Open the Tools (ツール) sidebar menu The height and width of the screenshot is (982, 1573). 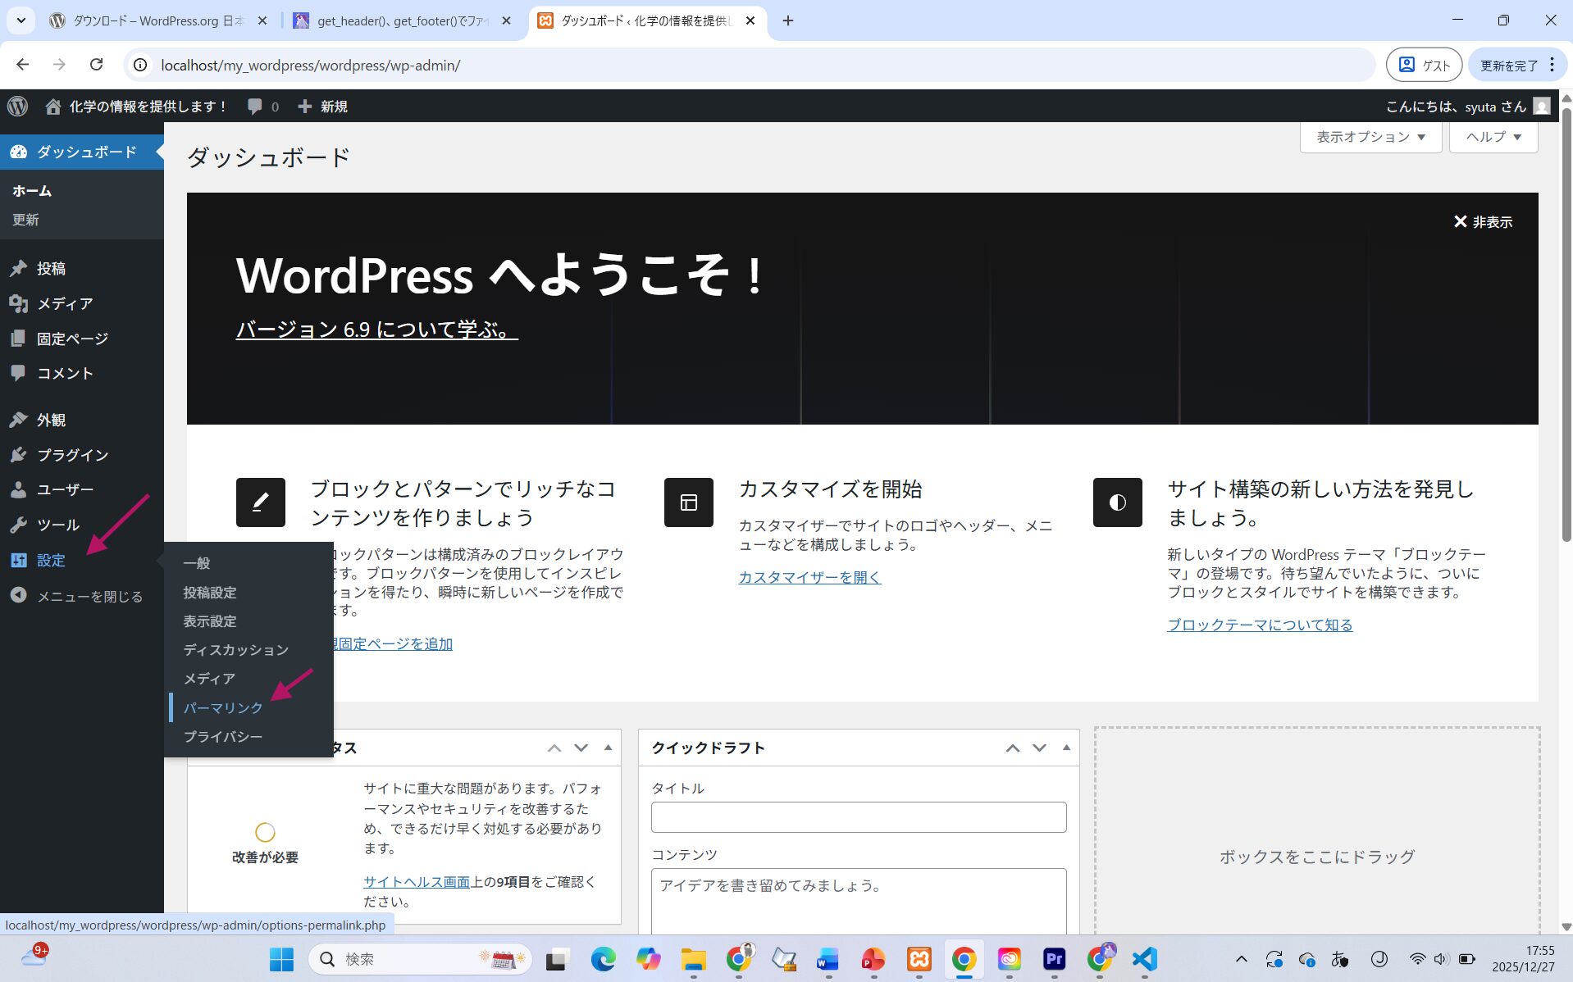(x=57, y=525)
